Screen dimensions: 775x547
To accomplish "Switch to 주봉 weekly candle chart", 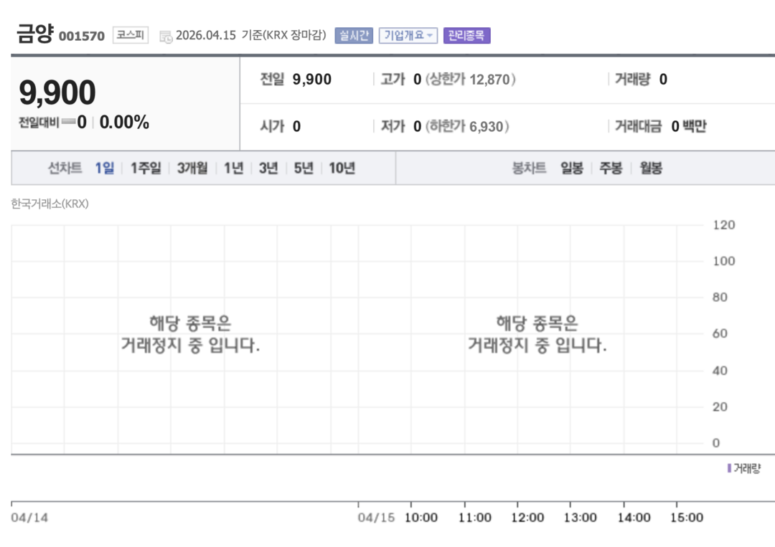I will point(611,168).
